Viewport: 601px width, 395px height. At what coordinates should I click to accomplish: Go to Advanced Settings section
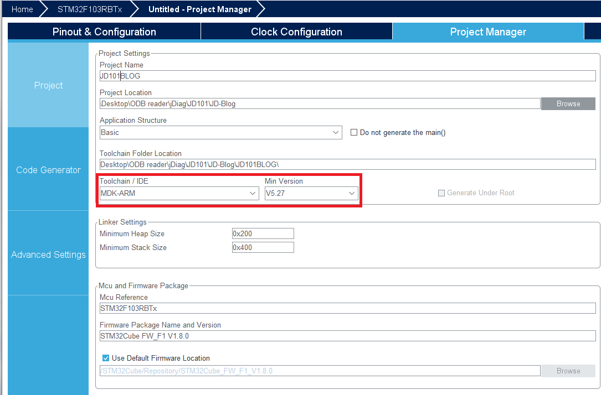48,254
